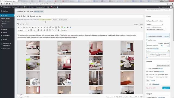Open the Aiuto help tab

167,10
